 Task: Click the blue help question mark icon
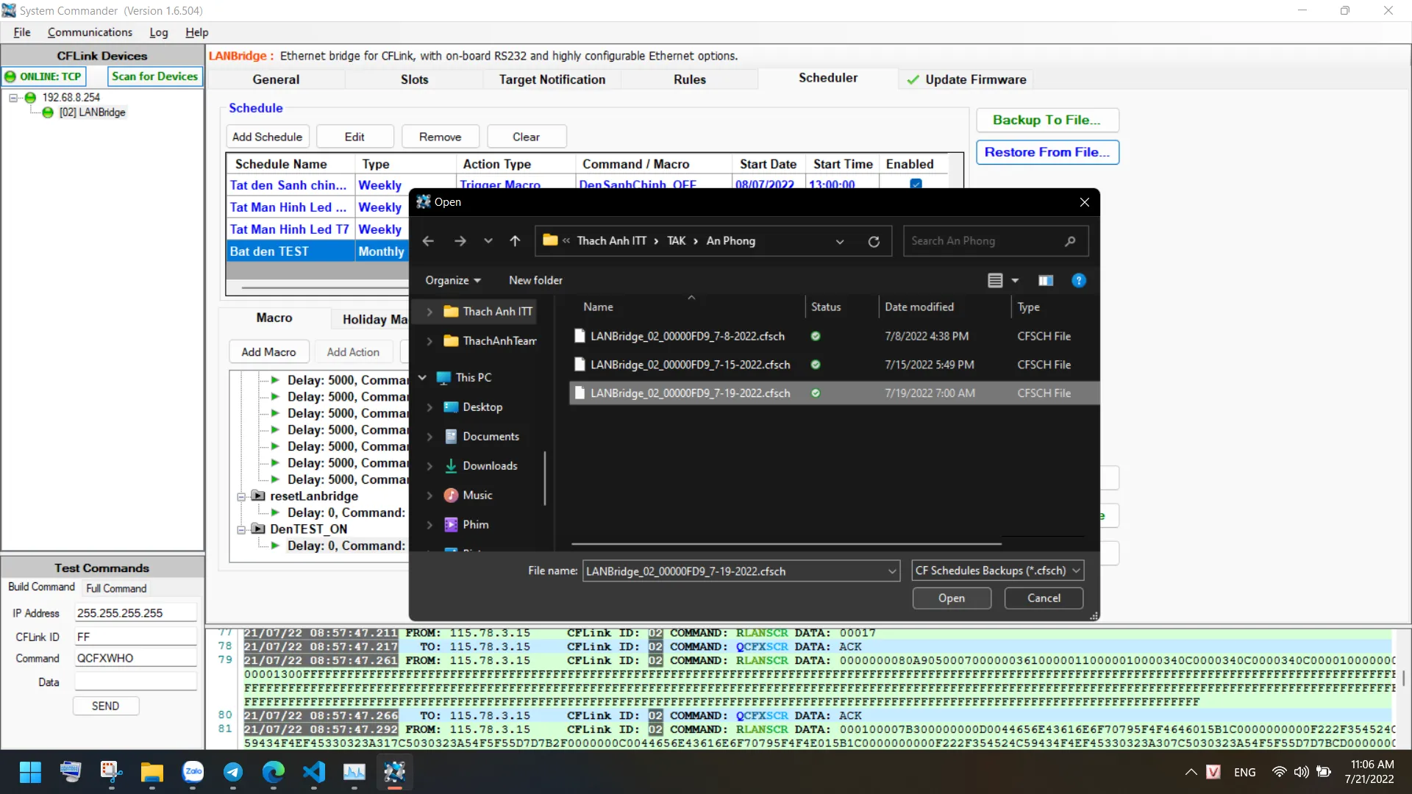coord(1078,280)
